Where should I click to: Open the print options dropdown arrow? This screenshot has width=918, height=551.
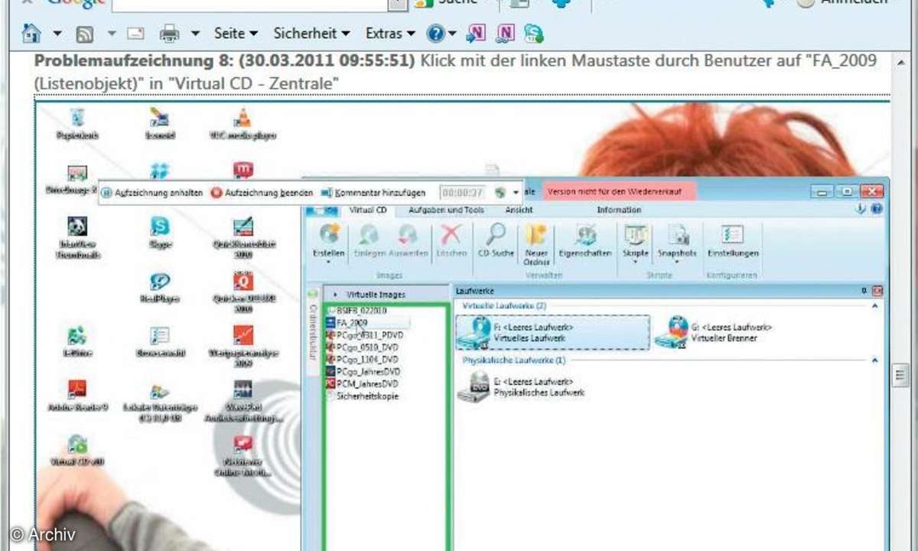click(x=195, y=34)
